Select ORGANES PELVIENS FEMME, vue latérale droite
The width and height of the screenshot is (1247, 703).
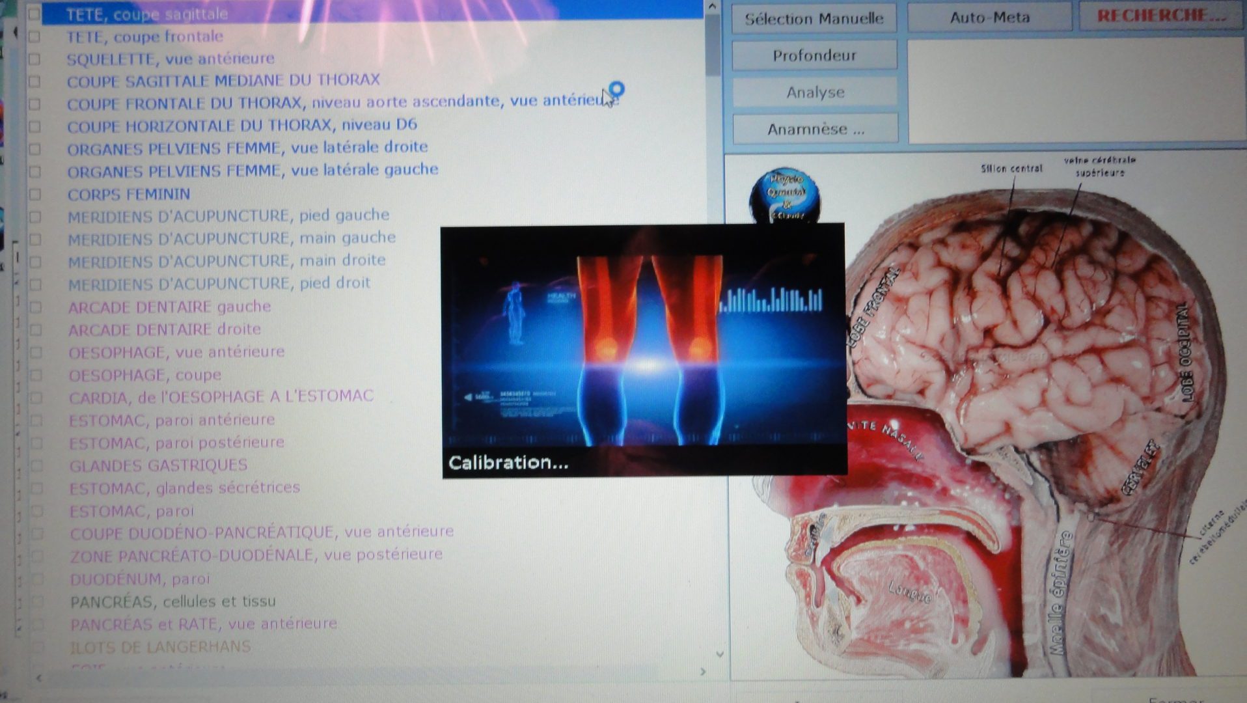[x=247, y=148]
